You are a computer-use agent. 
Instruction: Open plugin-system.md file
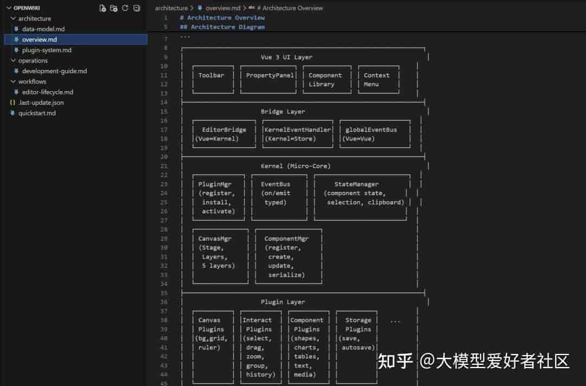tap(46, 50)
